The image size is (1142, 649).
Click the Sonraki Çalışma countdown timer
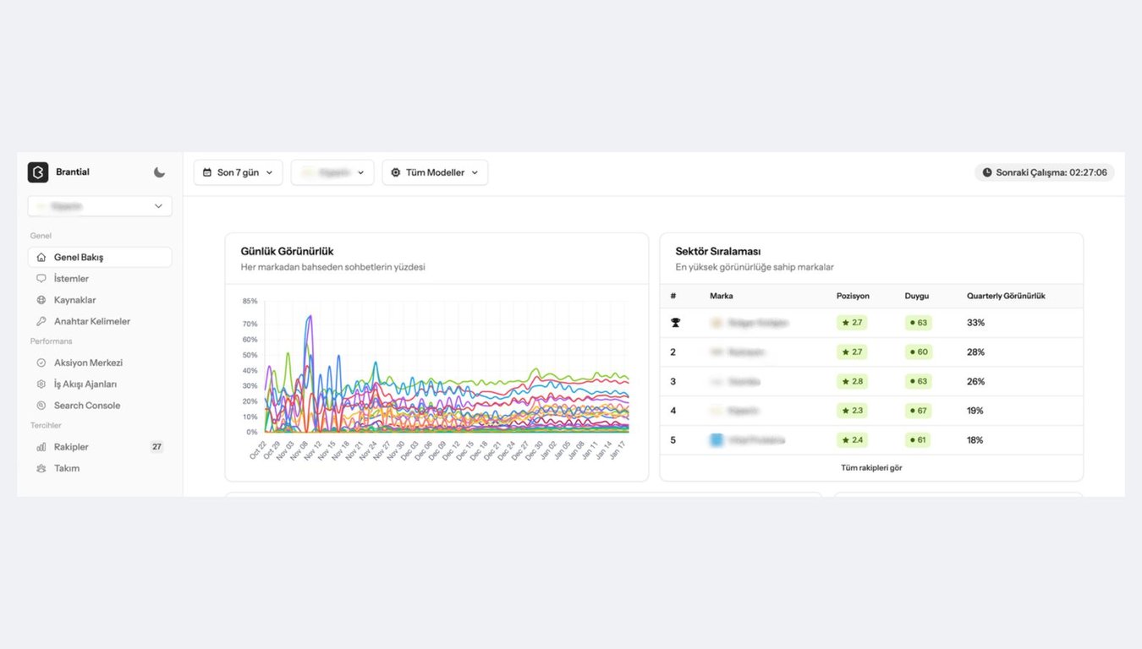(x=1044, y=172)
